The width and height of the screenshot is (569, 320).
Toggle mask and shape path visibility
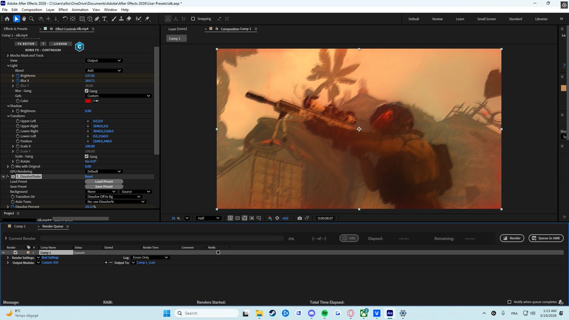click(245, 218)
